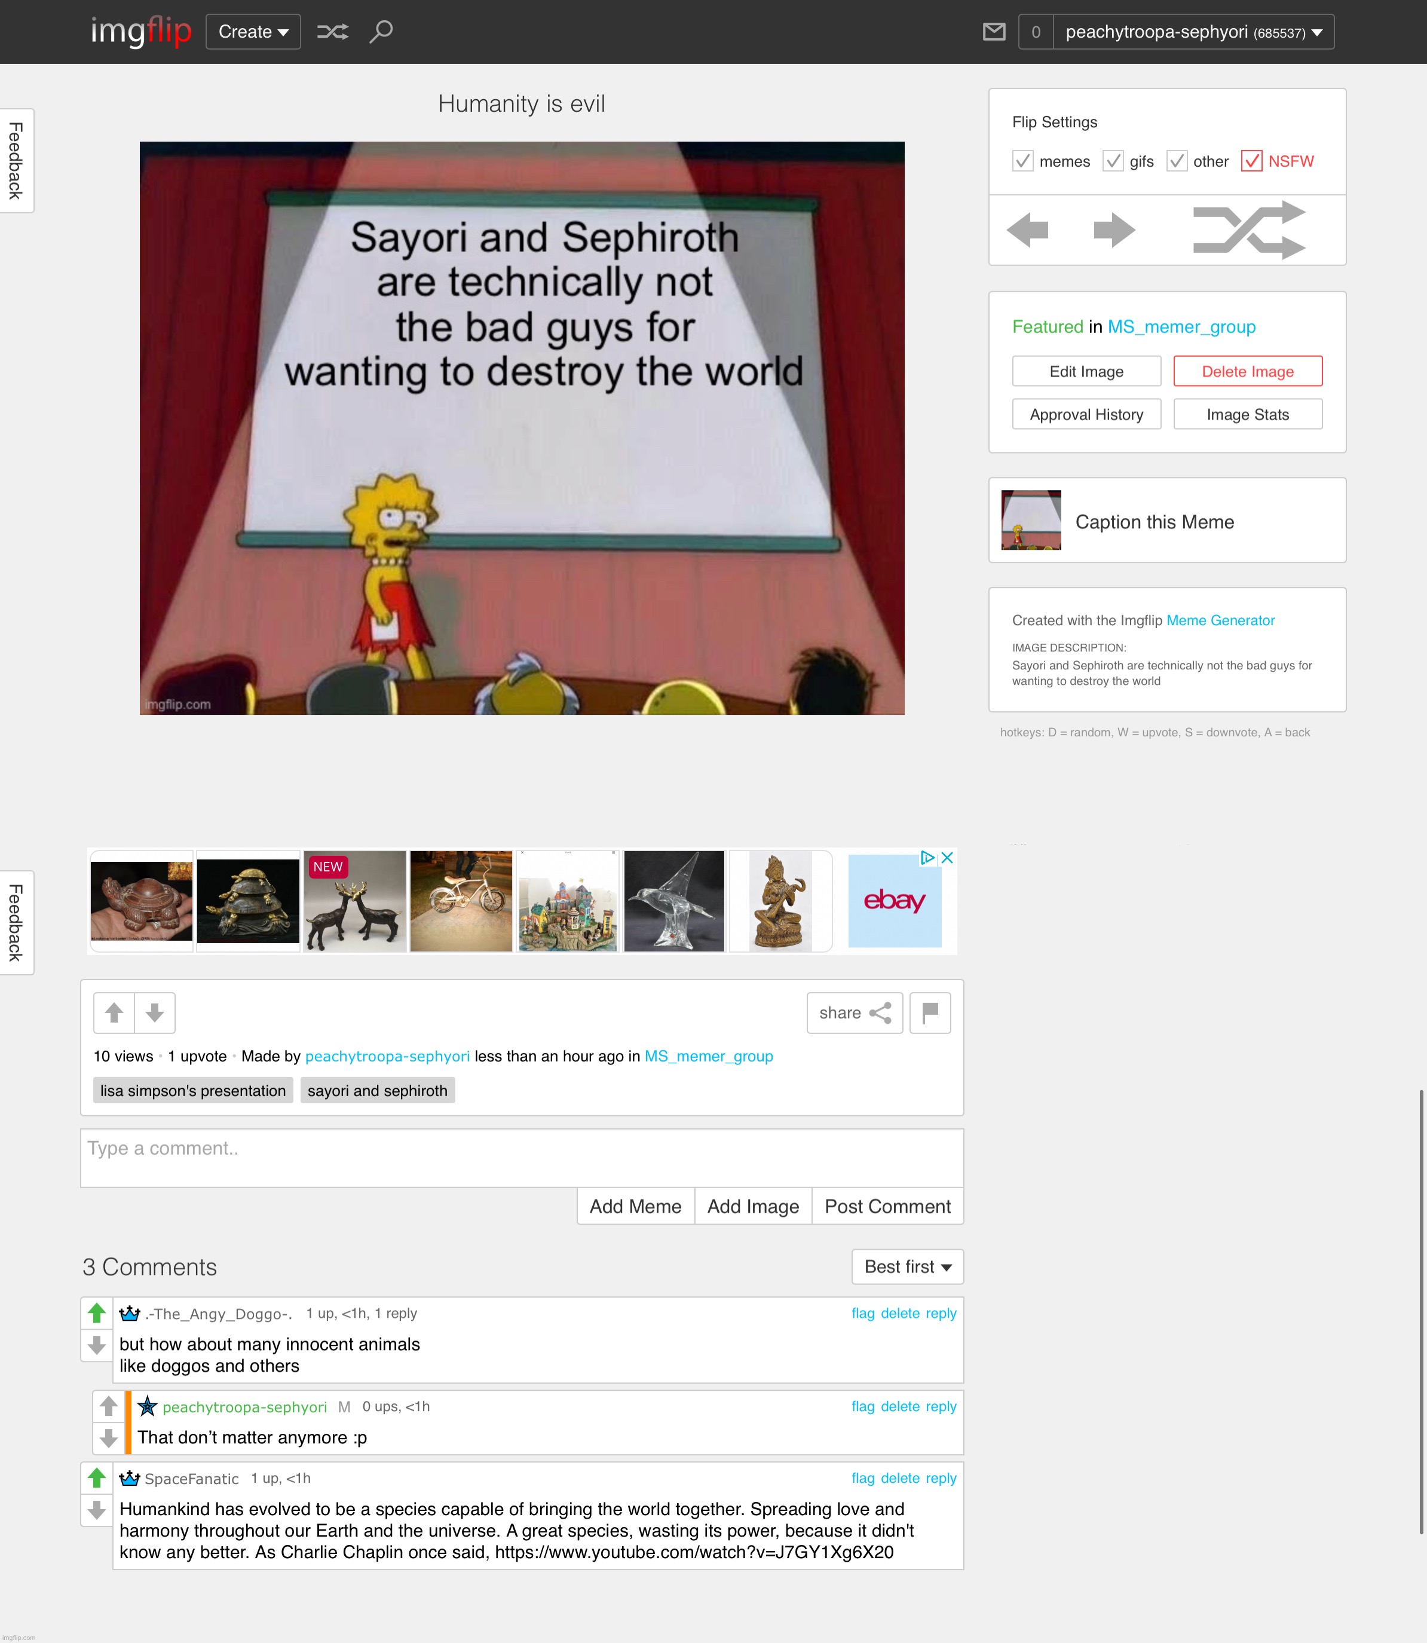This screenshot has height=1643, width=1427.
Task: Open the search magnifier icon
Action: [x=381, y=32]
